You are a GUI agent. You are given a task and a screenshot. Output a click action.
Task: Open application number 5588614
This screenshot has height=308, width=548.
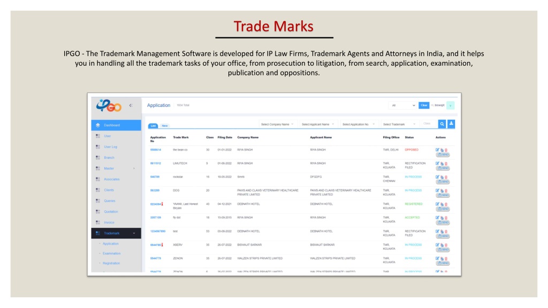pos(156,150)
